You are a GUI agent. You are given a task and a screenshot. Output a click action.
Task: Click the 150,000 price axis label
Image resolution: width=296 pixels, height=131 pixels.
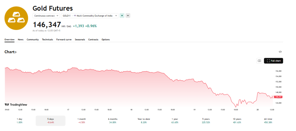click(x=279, y=87)
